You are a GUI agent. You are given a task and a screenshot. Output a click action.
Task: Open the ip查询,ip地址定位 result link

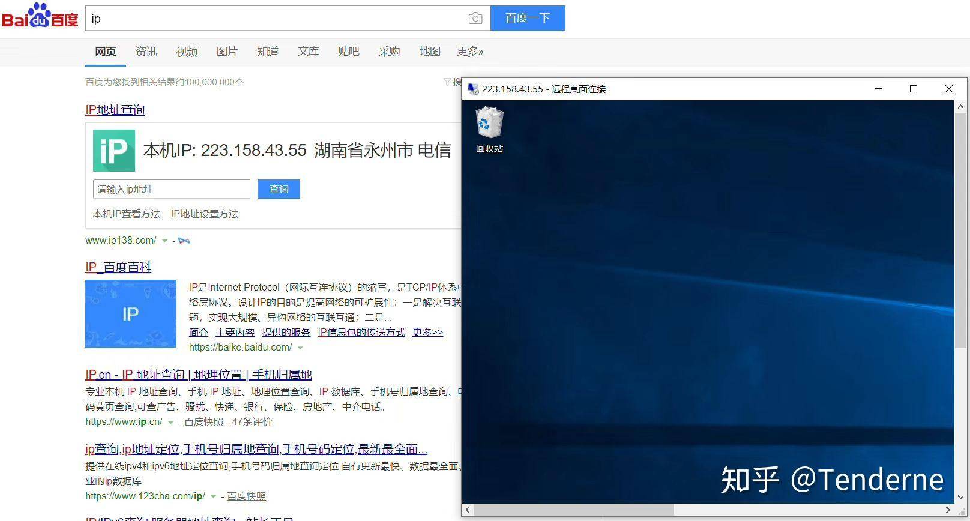point(256,449)
